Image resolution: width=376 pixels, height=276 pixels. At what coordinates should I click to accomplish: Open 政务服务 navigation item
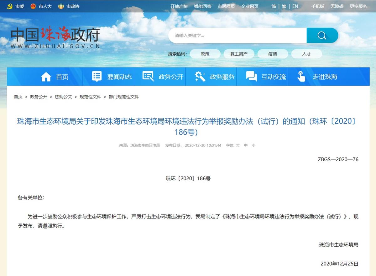pyautogui.click(x=222, y=77)
